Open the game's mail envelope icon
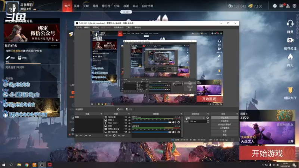The height and width of the screenshot is (168, 299). 281,6
